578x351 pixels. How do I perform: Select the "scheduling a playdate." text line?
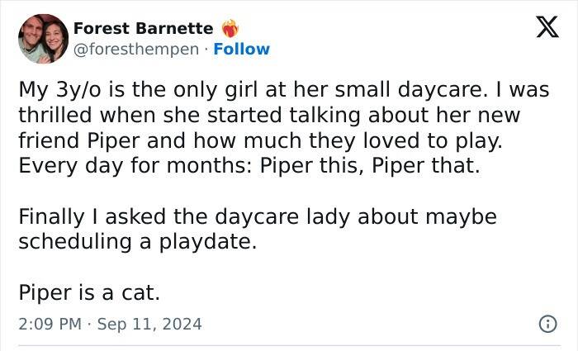[x=131, y=242]
